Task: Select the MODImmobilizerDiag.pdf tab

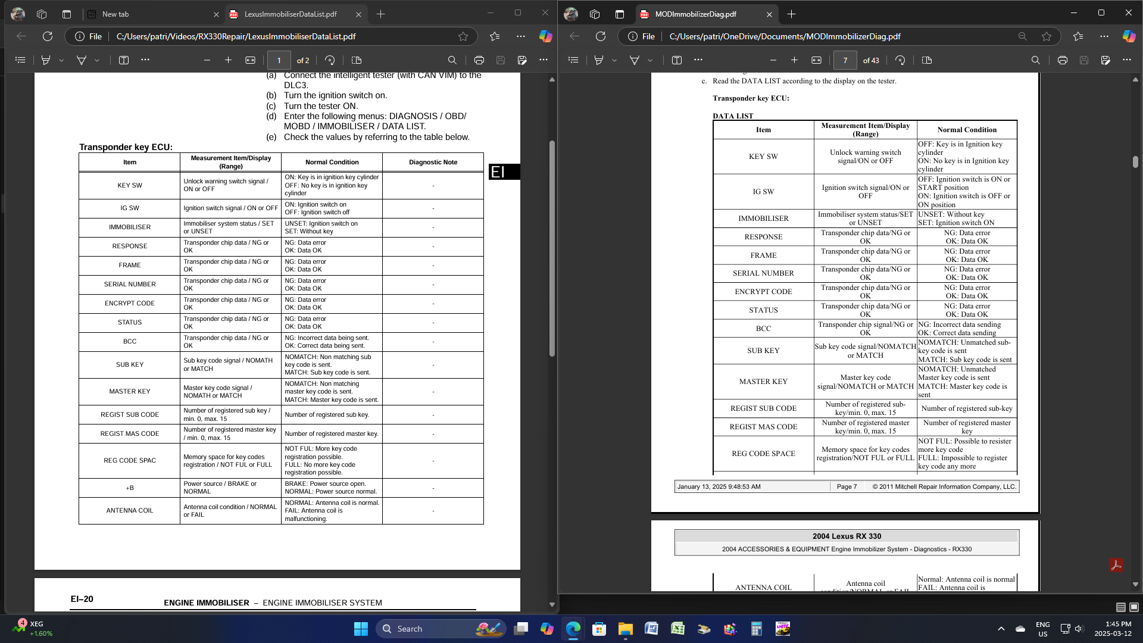Action: pos(695,14)
